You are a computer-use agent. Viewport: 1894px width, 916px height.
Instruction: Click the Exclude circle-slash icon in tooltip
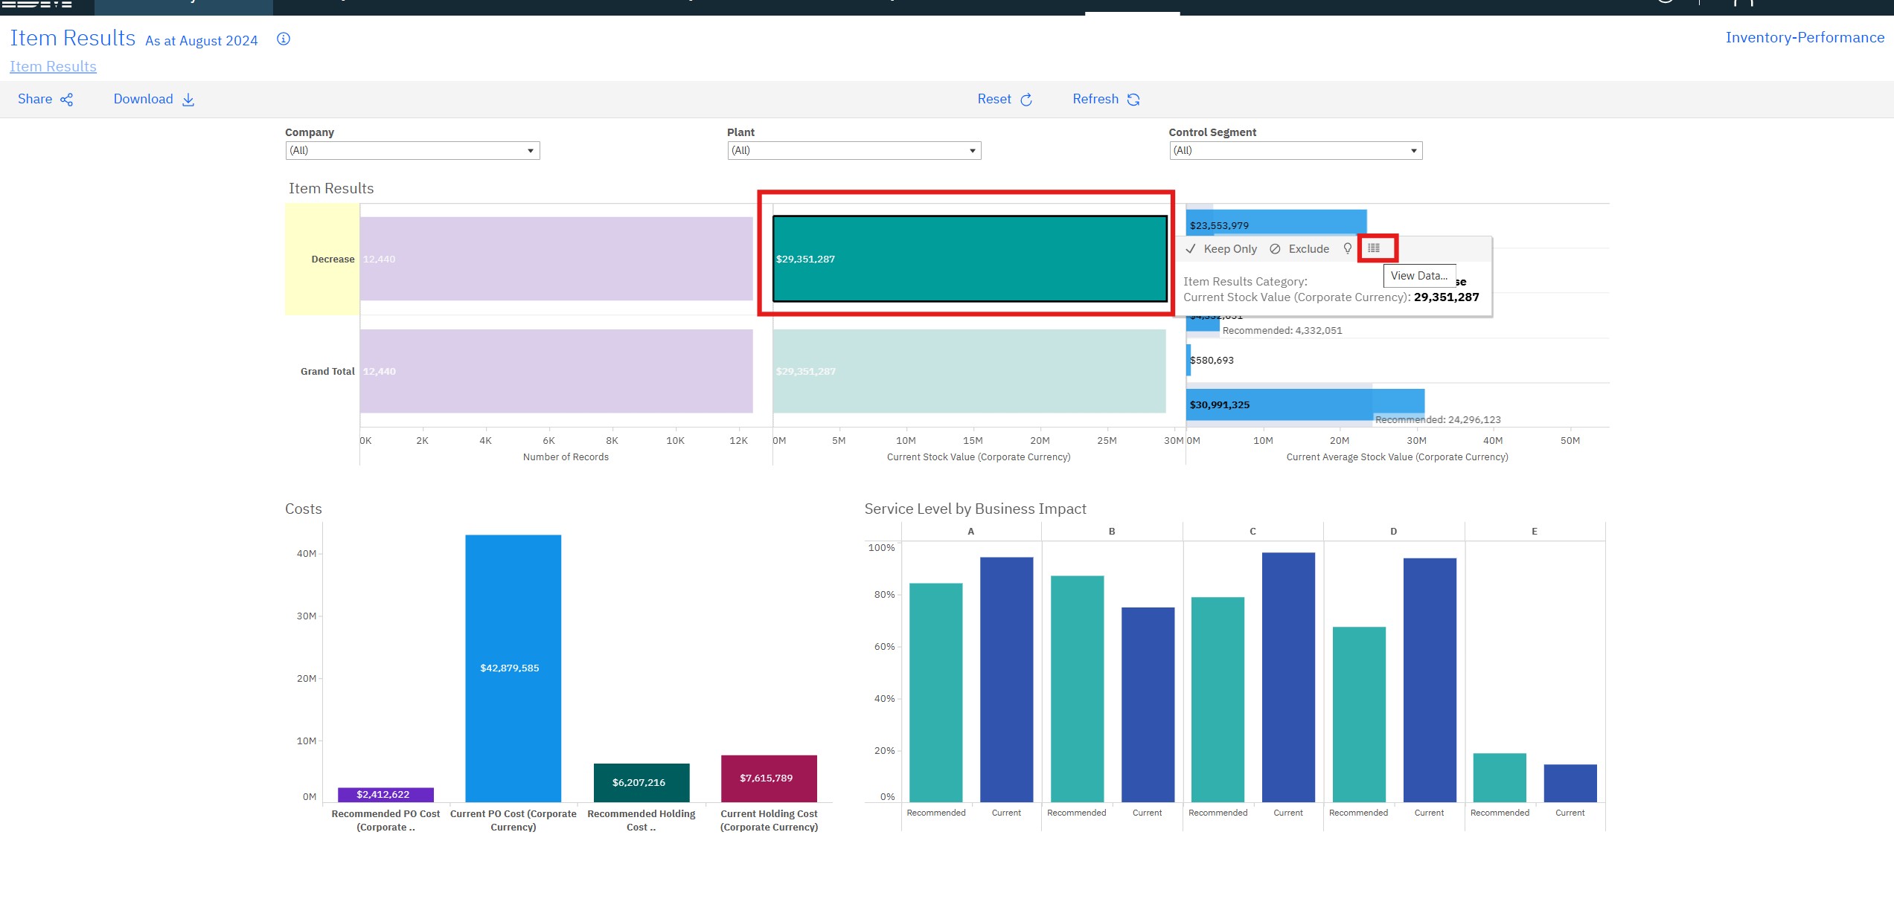tap(1275, 249)
